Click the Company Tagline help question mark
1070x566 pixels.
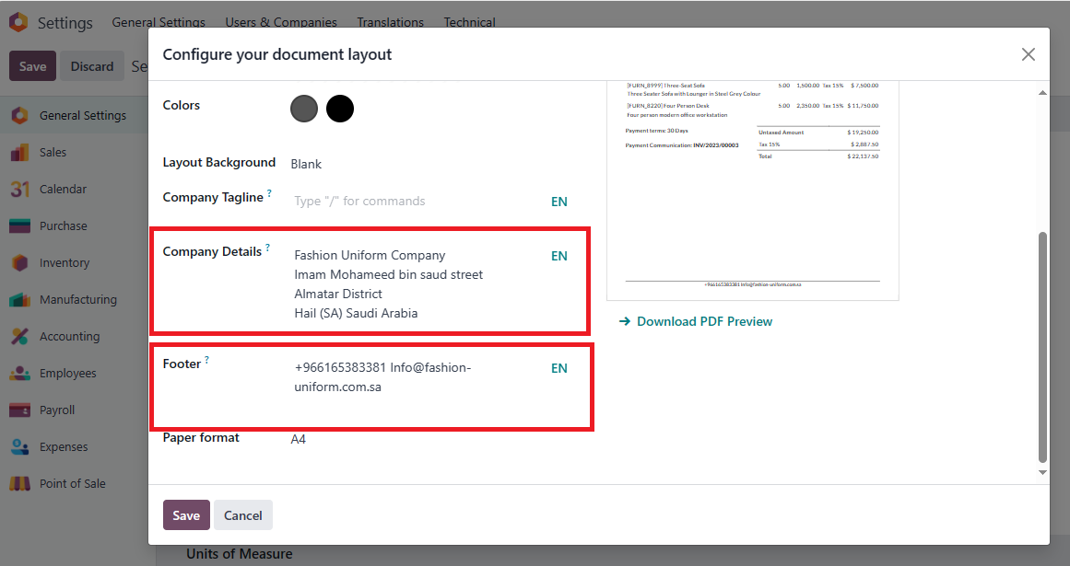click(x=269, y=192)
